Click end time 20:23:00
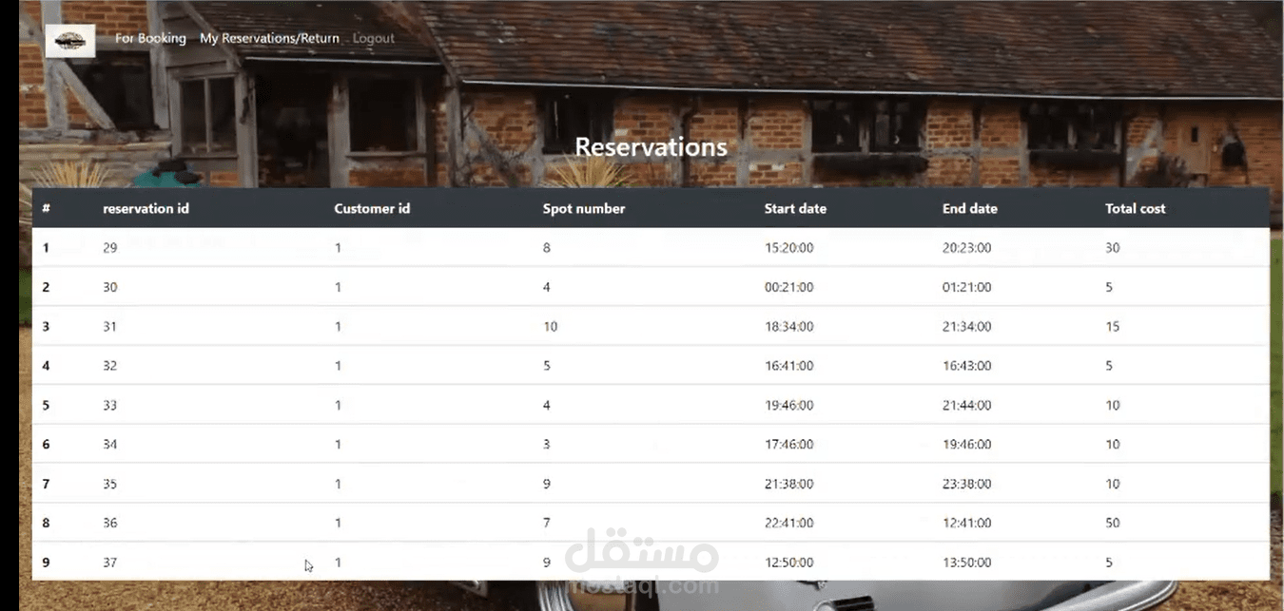Screen dimensions: 1284x611 (x=967, y=248)
